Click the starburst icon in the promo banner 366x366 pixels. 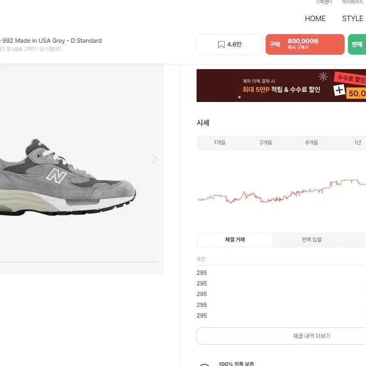[323, 76]
